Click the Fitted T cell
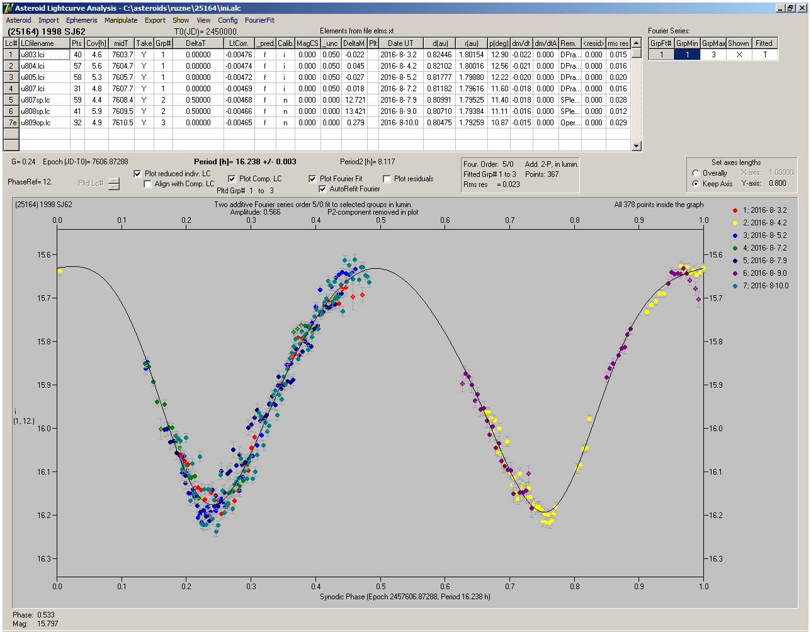 (x=764, y=55)
